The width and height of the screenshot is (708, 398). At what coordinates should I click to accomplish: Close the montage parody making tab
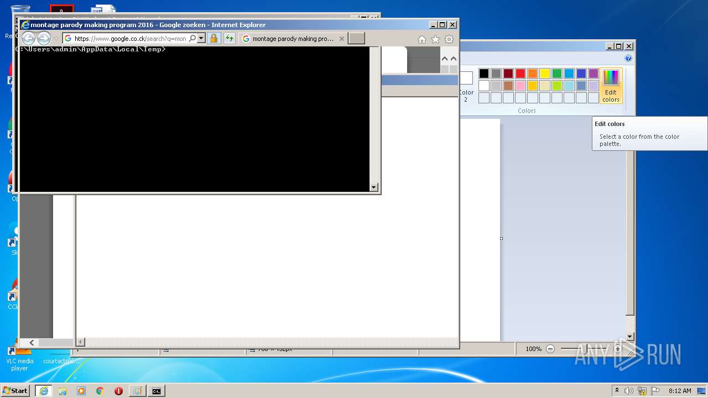341,39
